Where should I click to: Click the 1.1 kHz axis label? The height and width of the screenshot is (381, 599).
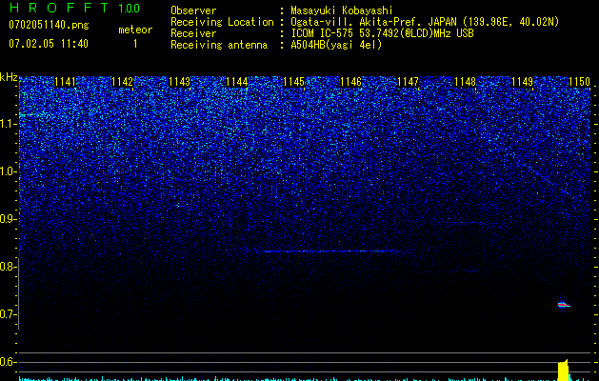[x=8, y=124]
